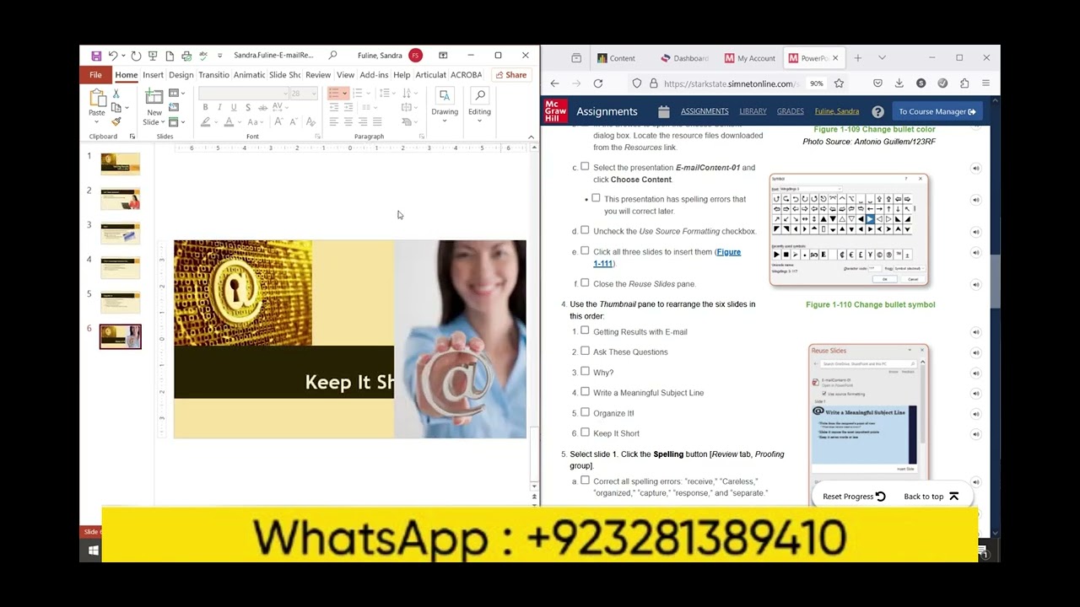Open the SIMnet calendar icon
Screen dimensions: 1080x607
(663, 111)
